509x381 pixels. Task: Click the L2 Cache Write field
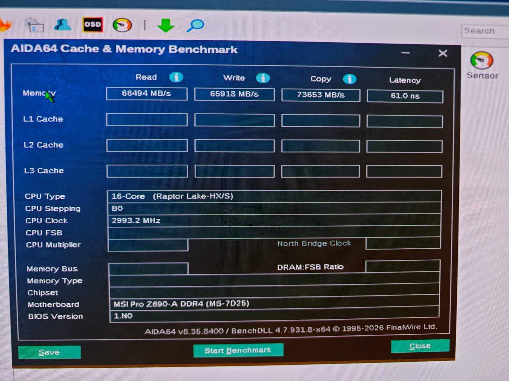234,146
